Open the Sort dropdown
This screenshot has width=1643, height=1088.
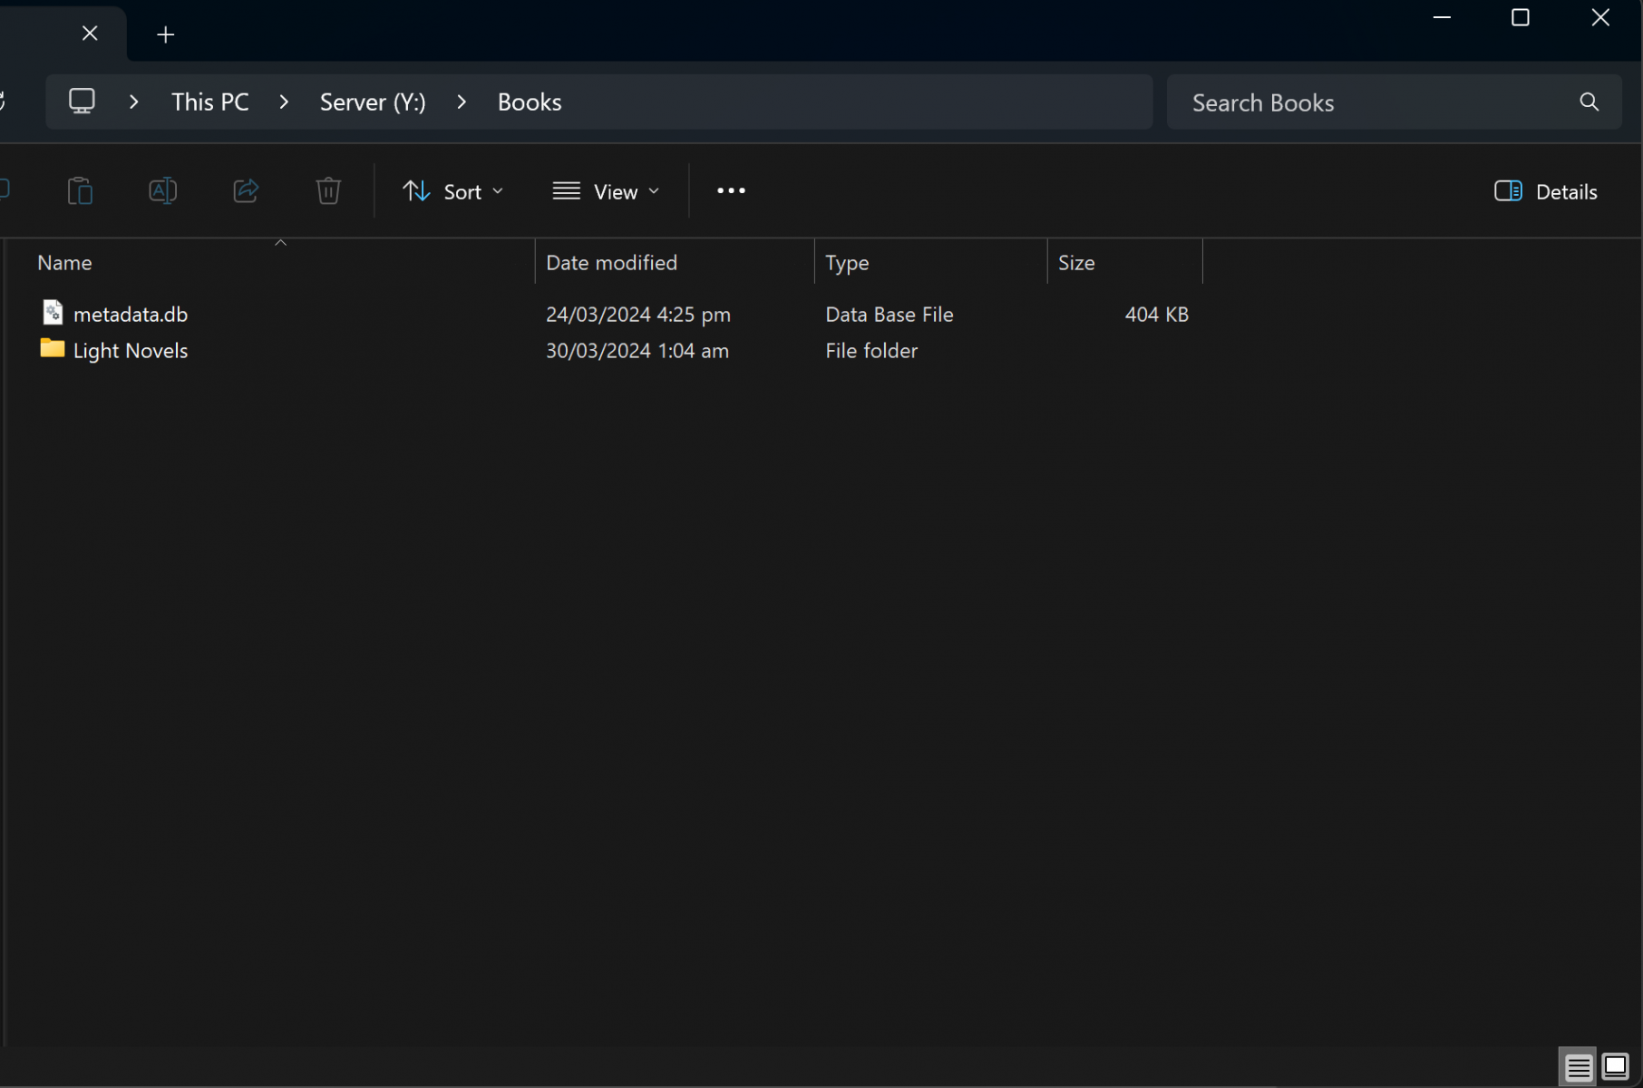tap(452, 191)
